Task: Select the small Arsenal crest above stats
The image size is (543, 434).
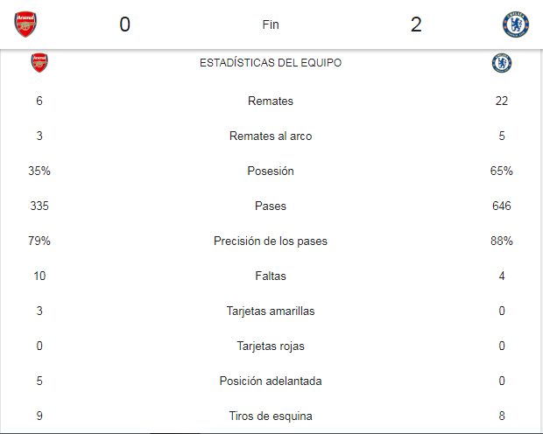Action: click(x=39, y=63)
